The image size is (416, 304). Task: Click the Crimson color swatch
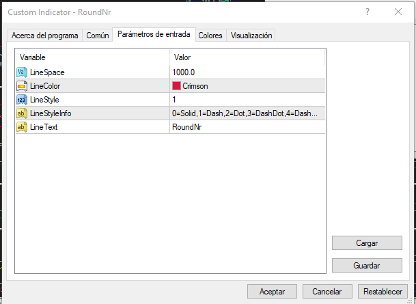176,86
